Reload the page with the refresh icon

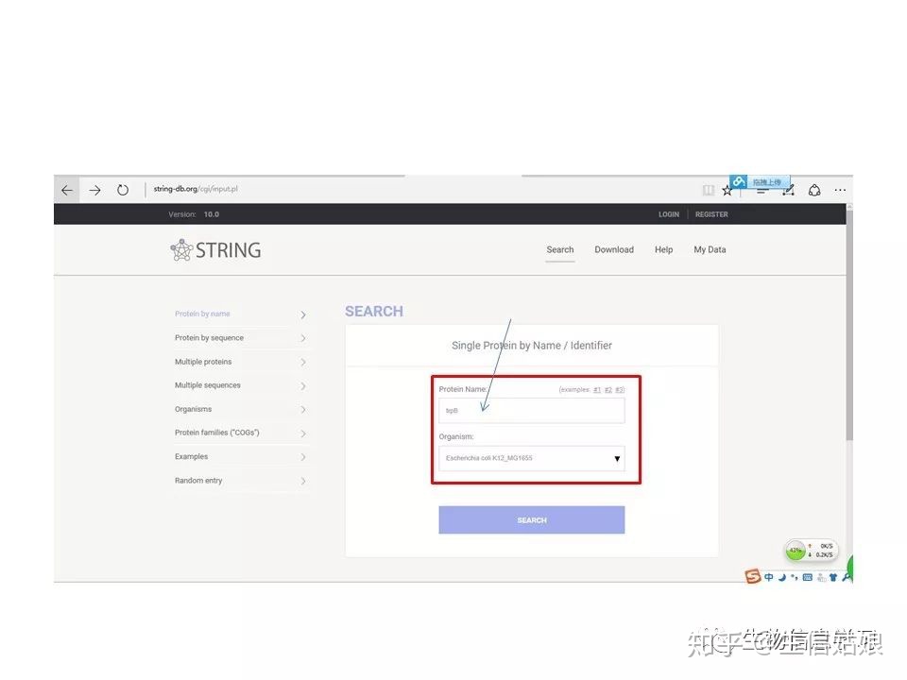click(123, 190)
